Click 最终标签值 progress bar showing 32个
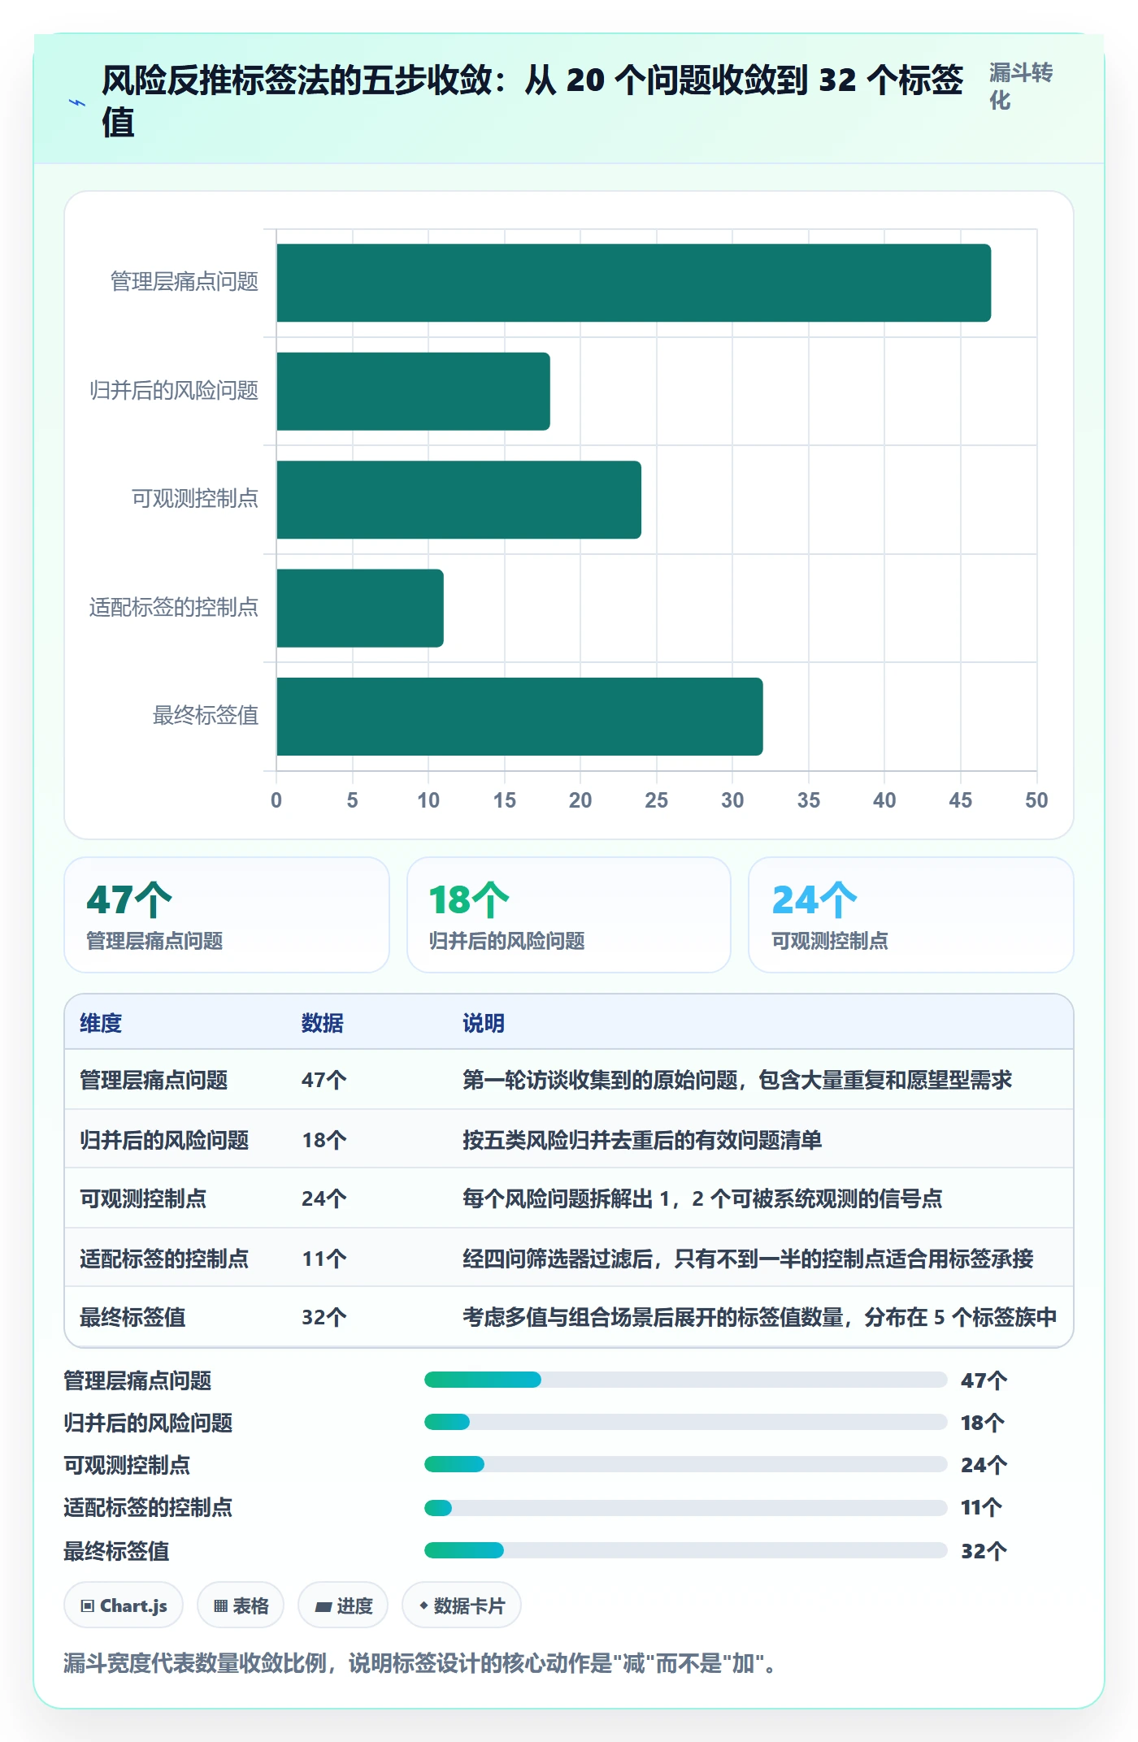 pos(685,1550)
